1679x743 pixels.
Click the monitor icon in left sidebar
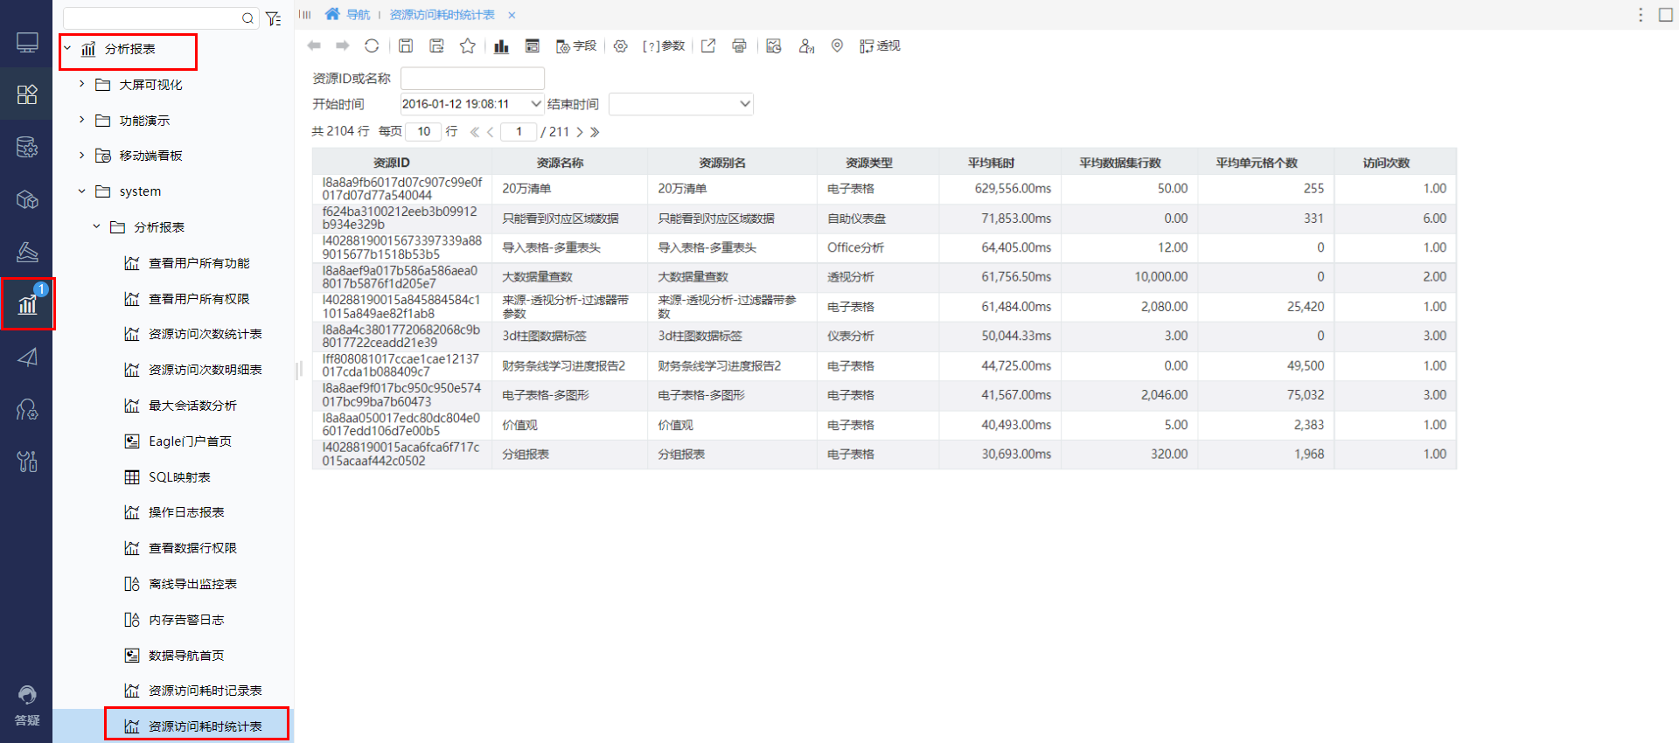point(27,42)
